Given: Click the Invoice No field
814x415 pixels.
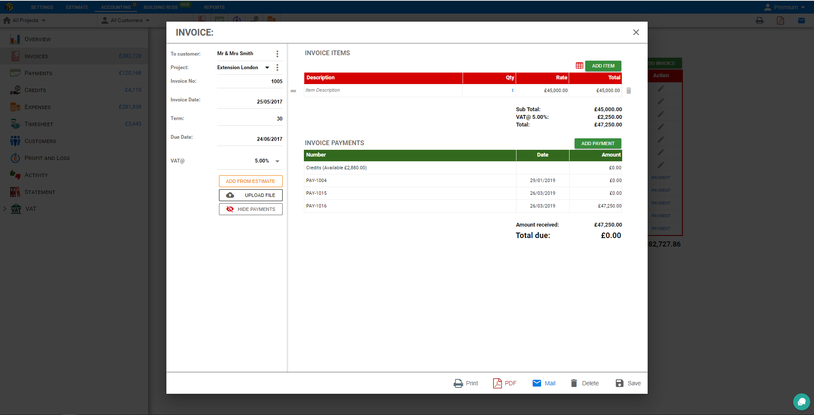Looking at the screenshot, I should tap(250, 81).
